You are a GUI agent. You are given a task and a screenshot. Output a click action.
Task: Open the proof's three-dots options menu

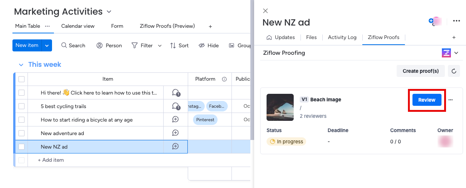(451, 100)
